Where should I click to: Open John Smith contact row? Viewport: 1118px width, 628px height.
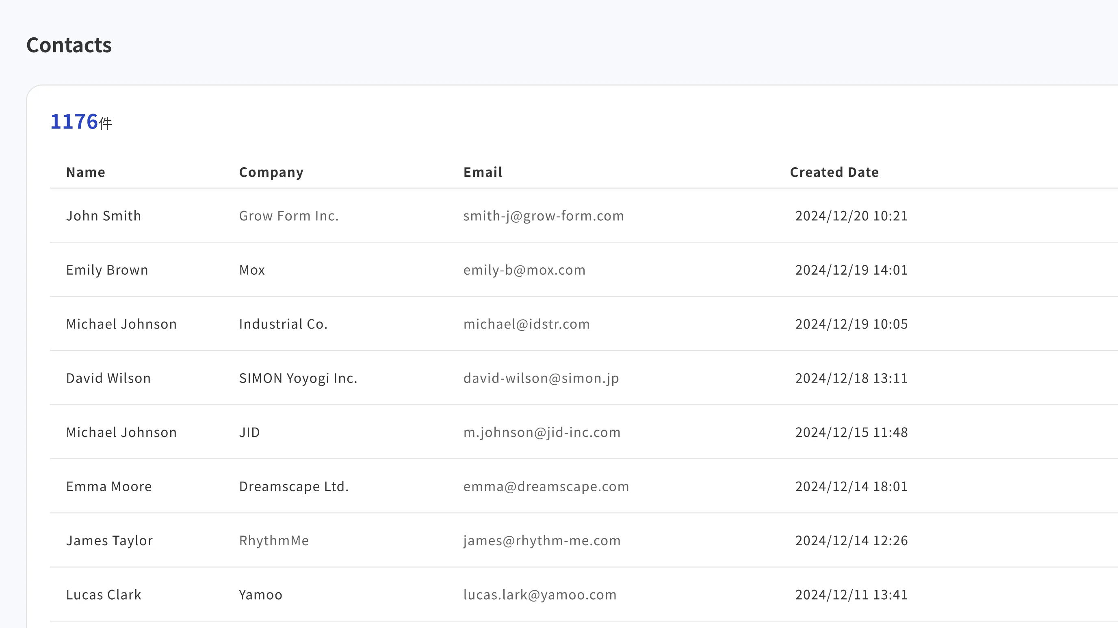(103, 215)
